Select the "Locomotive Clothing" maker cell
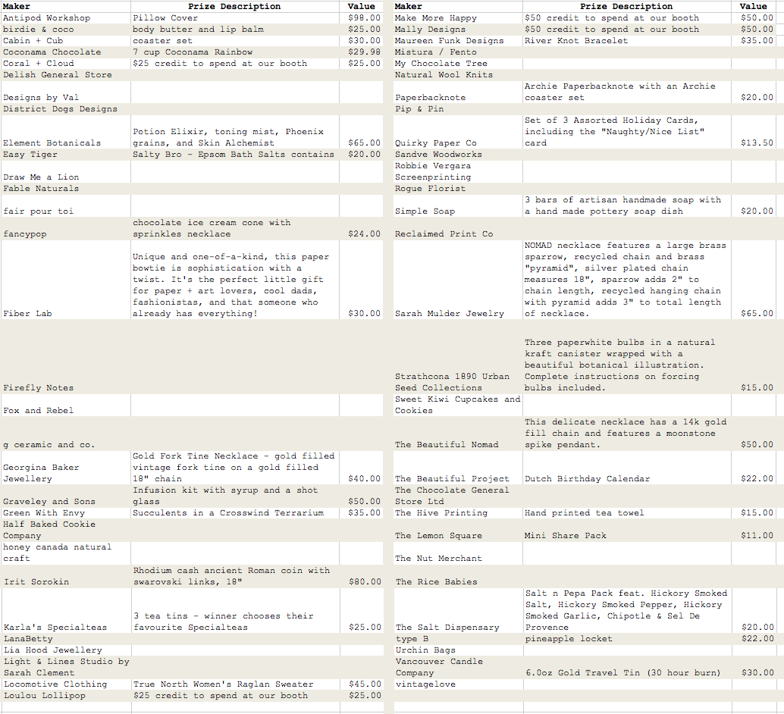The width and height of the screenshot is (784, 714). (x=65, y=684)
